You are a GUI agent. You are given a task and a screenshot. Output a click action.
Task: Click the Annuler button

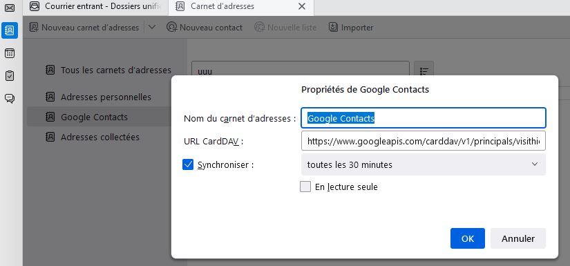[518, 238]
